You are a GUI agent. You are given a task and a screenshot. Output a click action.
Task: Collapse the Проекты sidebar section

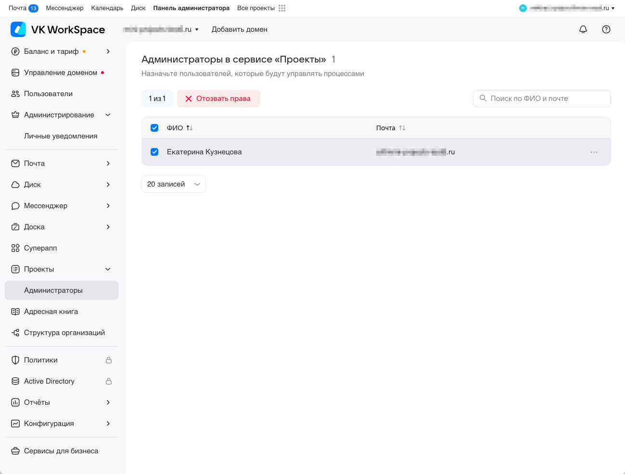[108, 269]
